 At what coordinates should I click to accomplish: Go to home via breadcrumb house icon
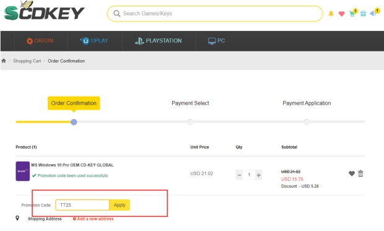tap(4, 61)
